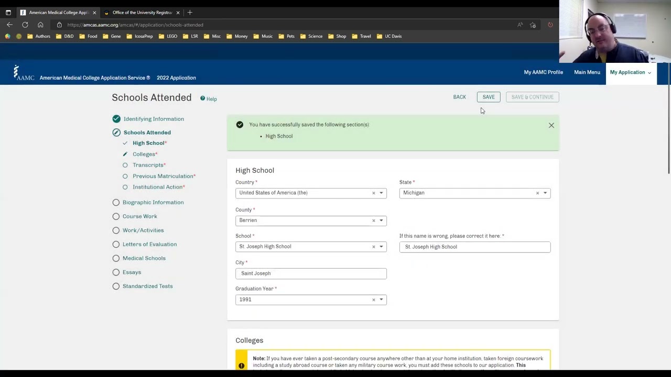Open the Pets bookmark folder
The width and height of the screenshot is (671, 377).
(x=286, y=36)
